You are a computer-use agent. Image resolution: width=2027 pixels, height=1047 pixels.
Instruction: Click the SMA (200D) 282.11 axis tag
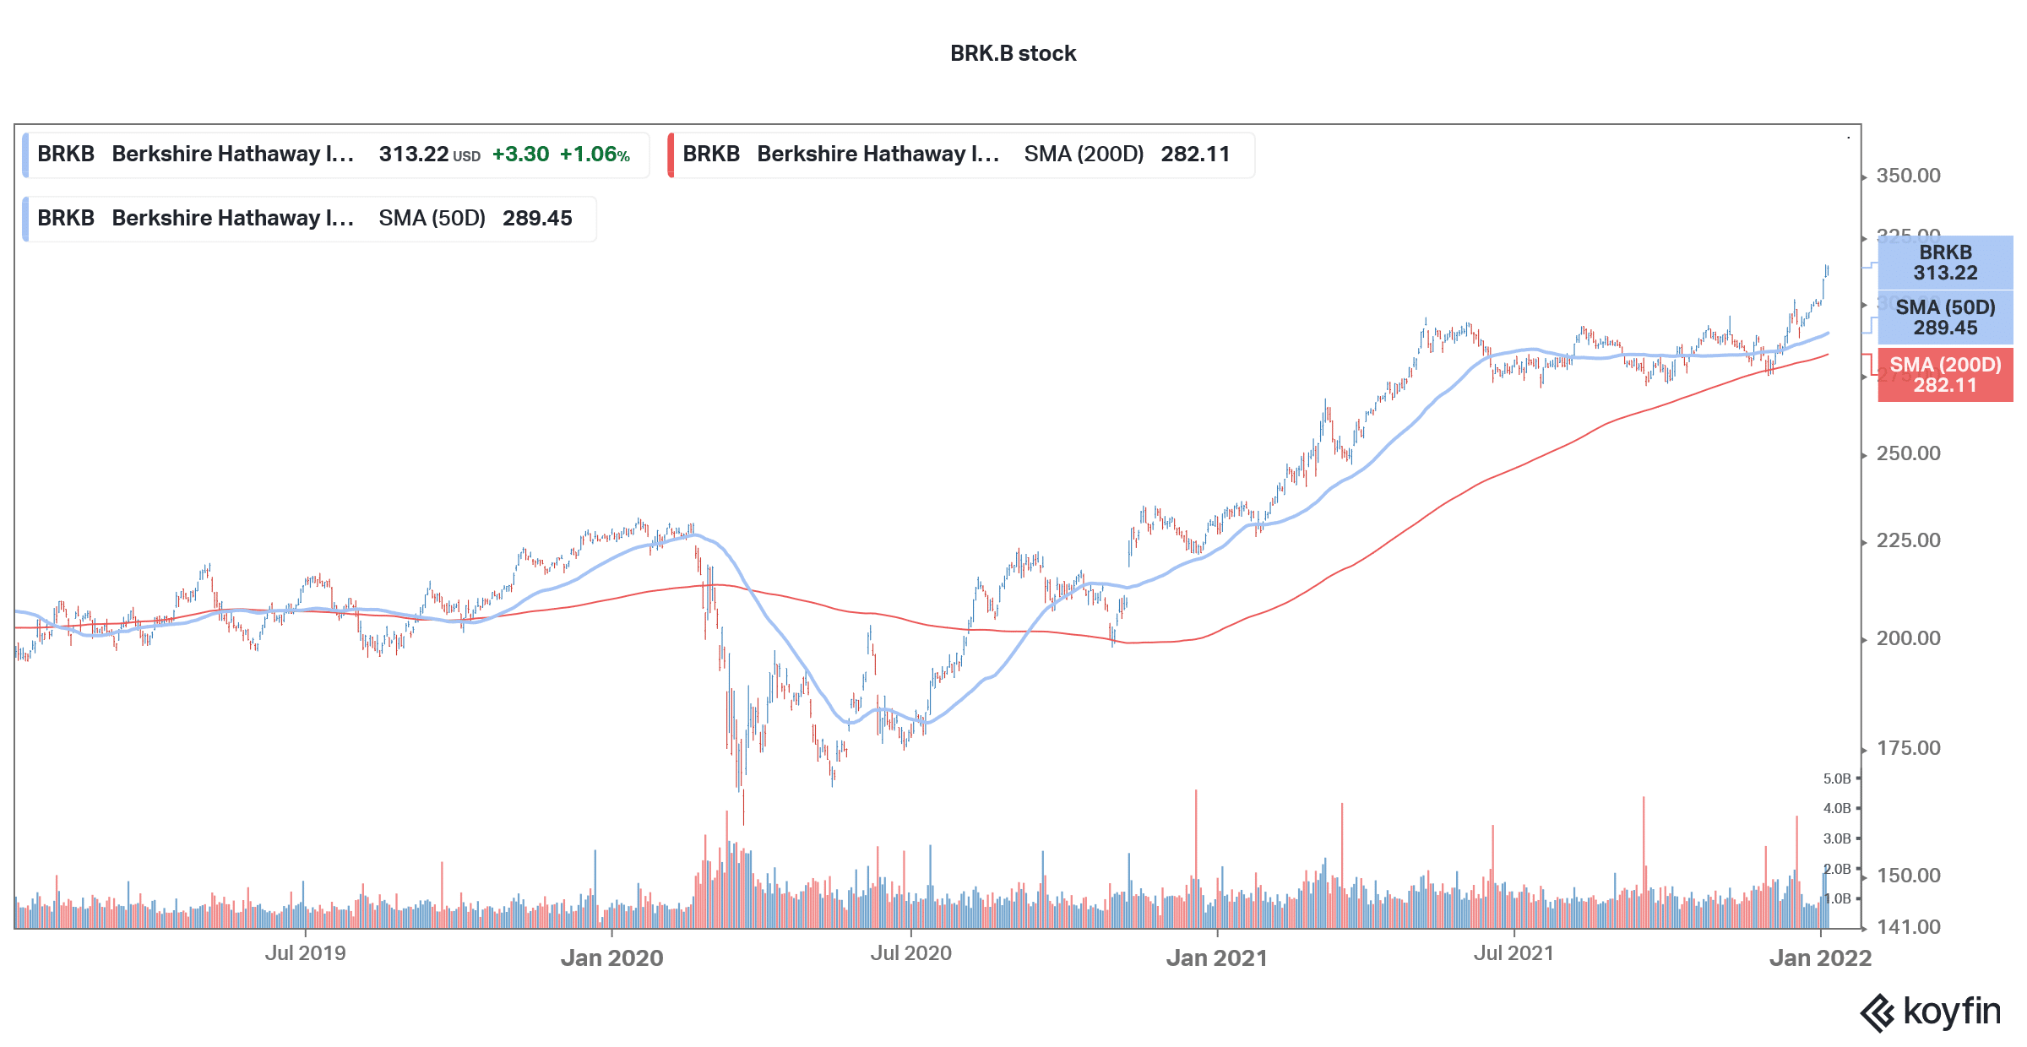pyautogui.click(x=1945, y=375)
